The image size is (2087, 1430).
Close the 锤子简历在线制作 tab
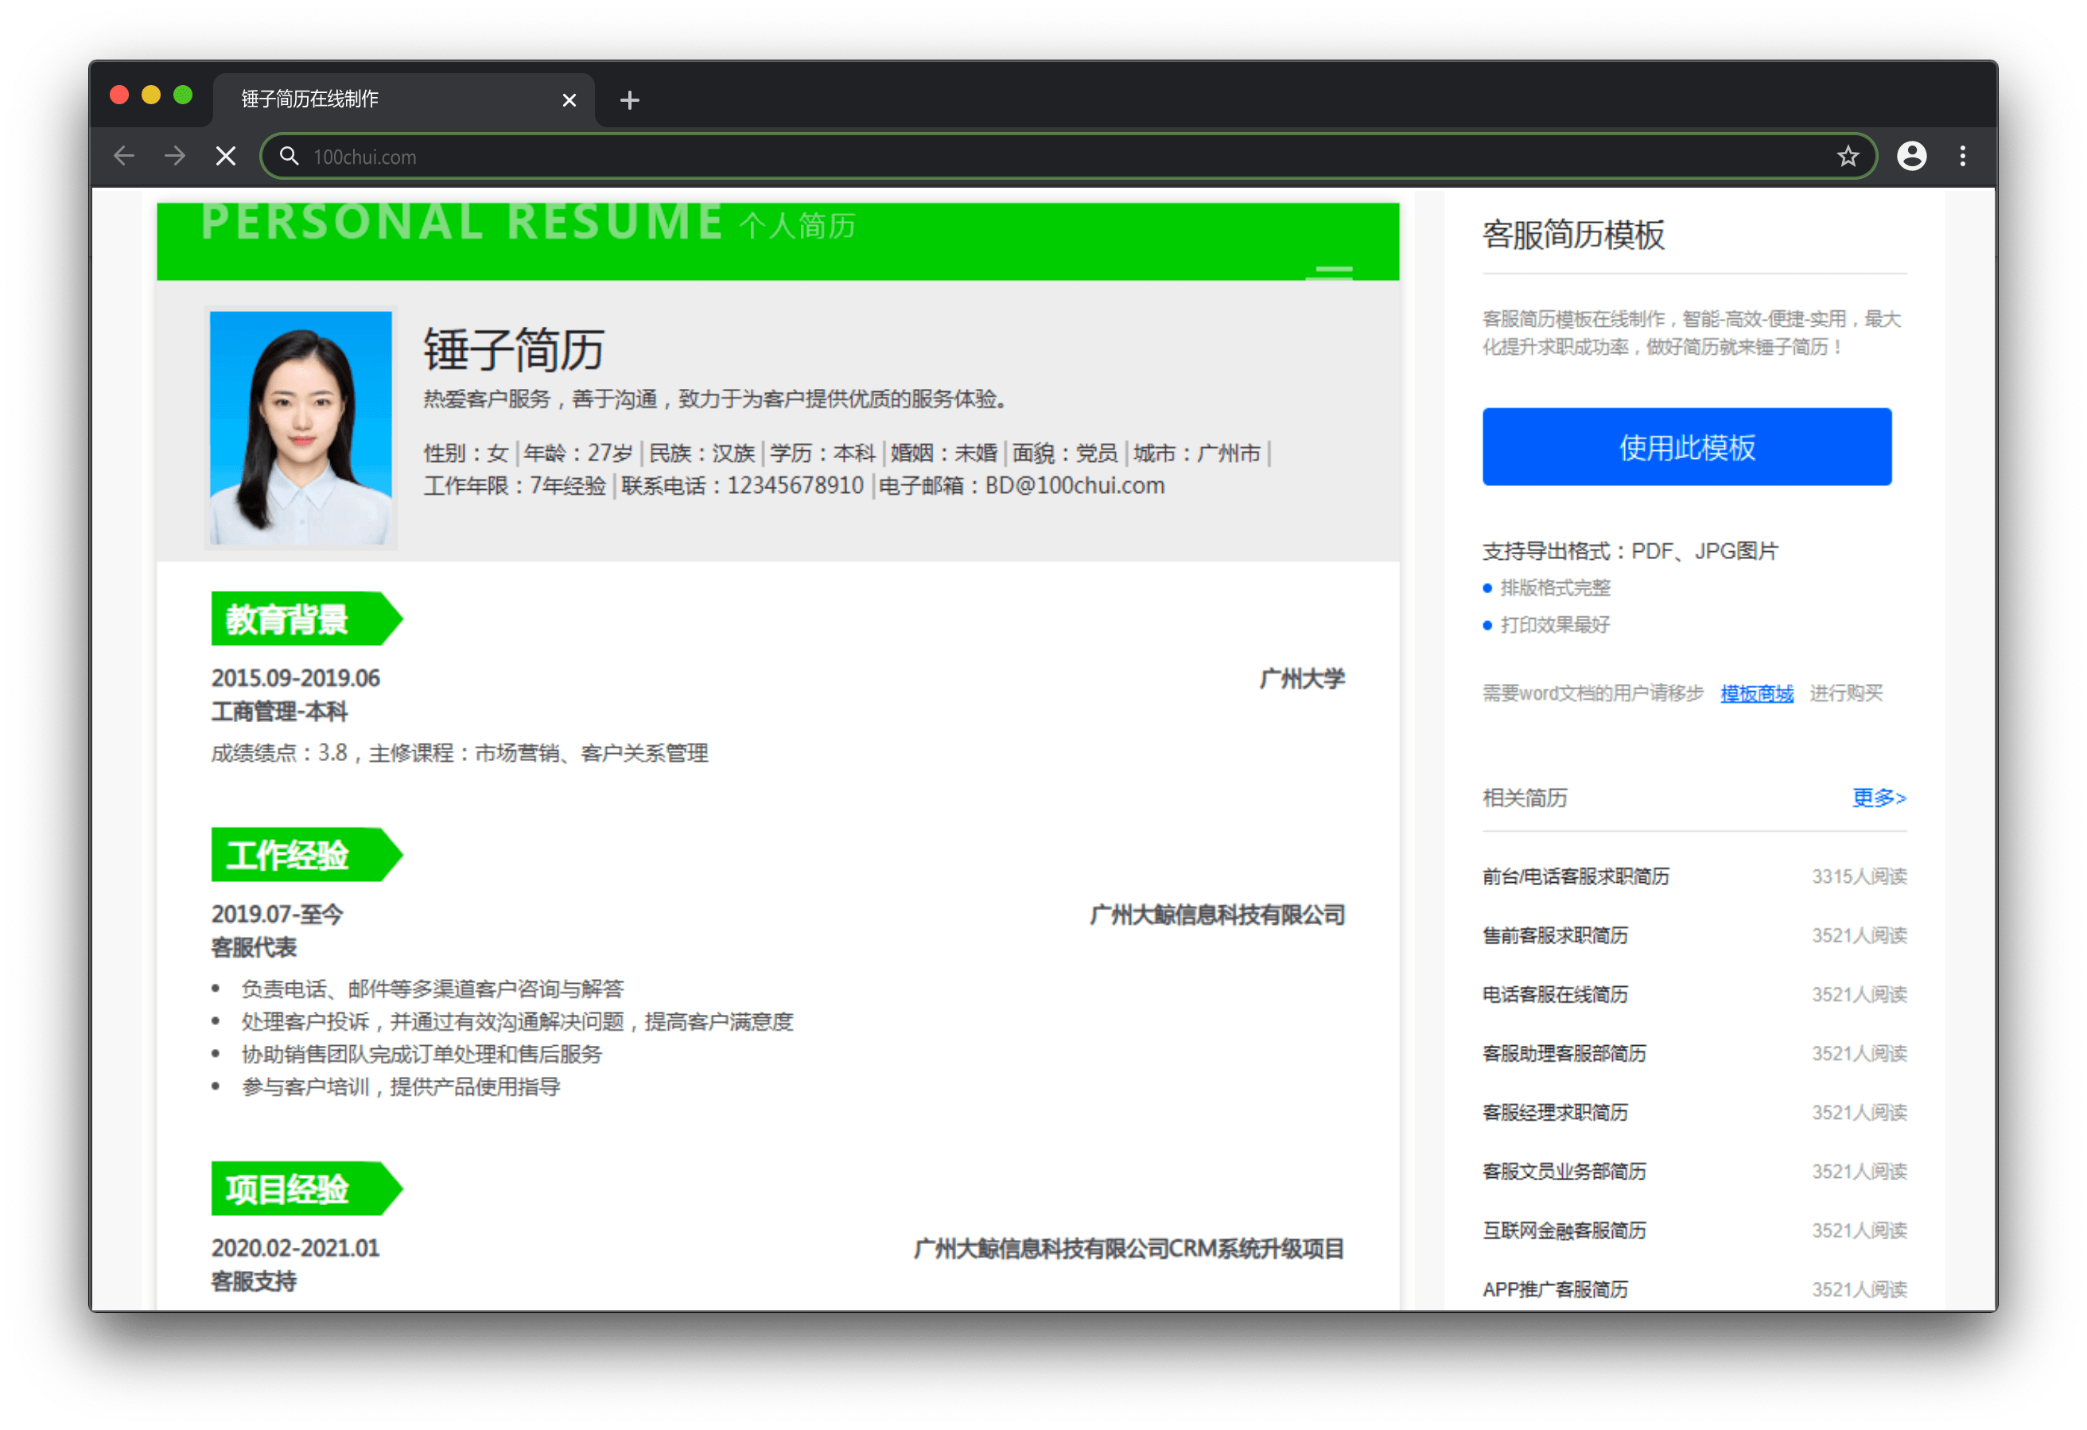569,99
